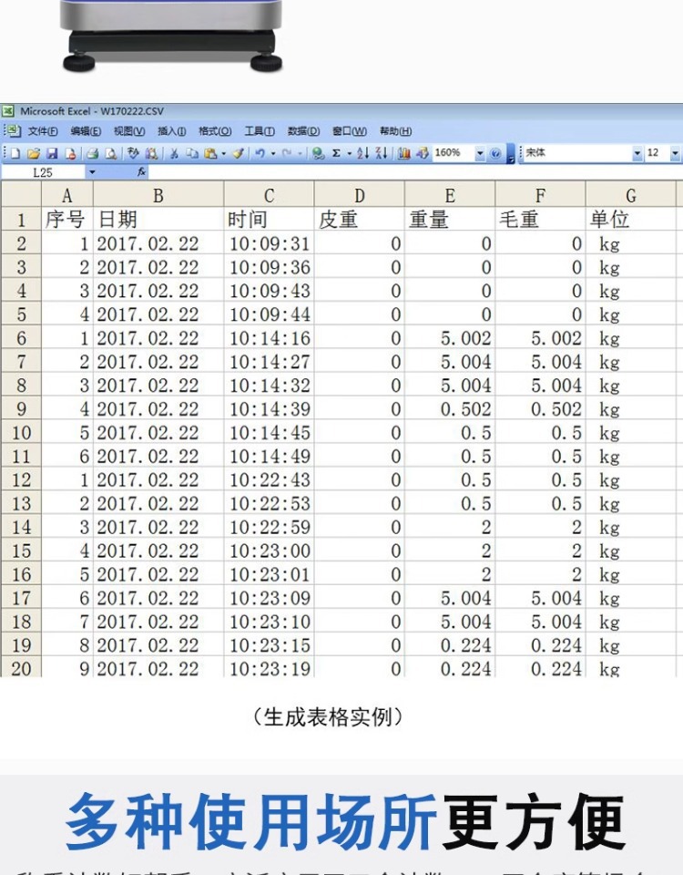The height and width of the screenshot is (875, 683).
Task: Click the New workbook icon
Action: (15, 153)
